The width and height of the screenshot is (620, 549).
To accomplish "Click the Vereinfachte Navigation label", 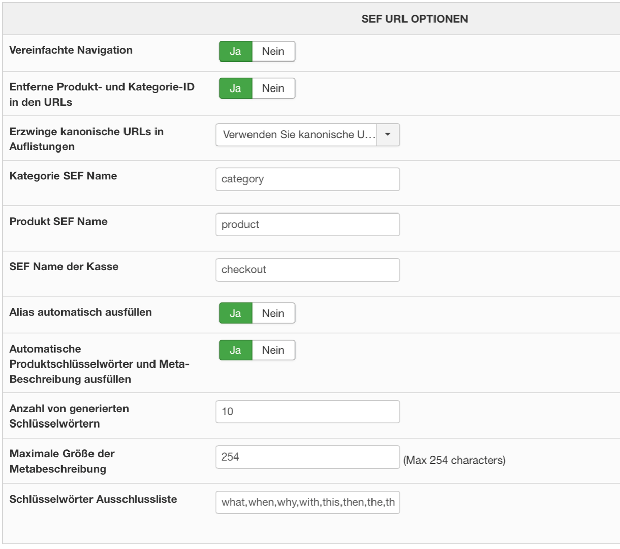I will coord(71,50).
